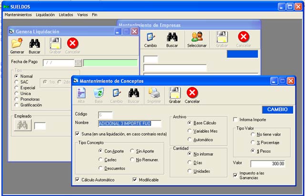The image size is (305, 196).
Task: Open the Fecha de Pago calendar picker
Action: (78, 62)
